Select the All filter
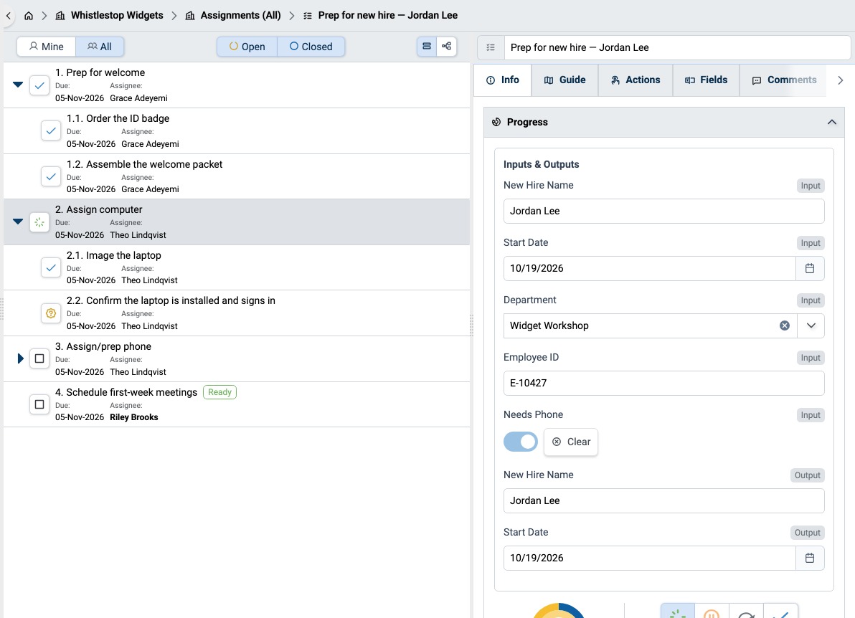Image resolution: width=855 pixels, height=618 pixels. tap(100, 47)
